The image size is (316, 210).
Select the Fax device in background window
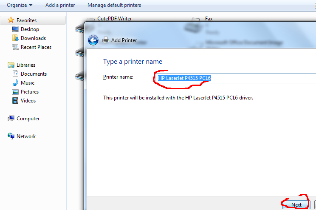[x=209, y=19]
